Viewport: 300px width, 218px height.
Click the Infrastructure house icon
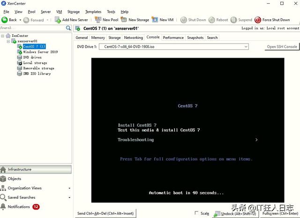[3, 170]
